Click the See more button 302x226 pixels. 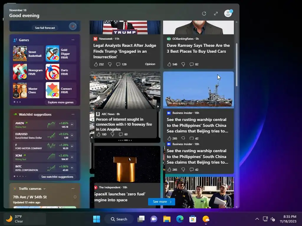[162, 202]
